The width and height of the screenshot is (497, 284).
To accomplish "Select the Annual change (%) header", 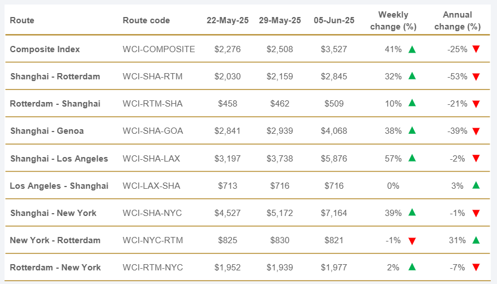I will coord(459,20).
